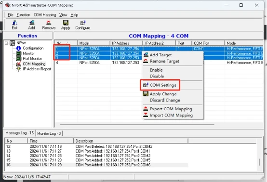
Task: Select Port Monitor in the function tree
Action: (x=32, y=59)
